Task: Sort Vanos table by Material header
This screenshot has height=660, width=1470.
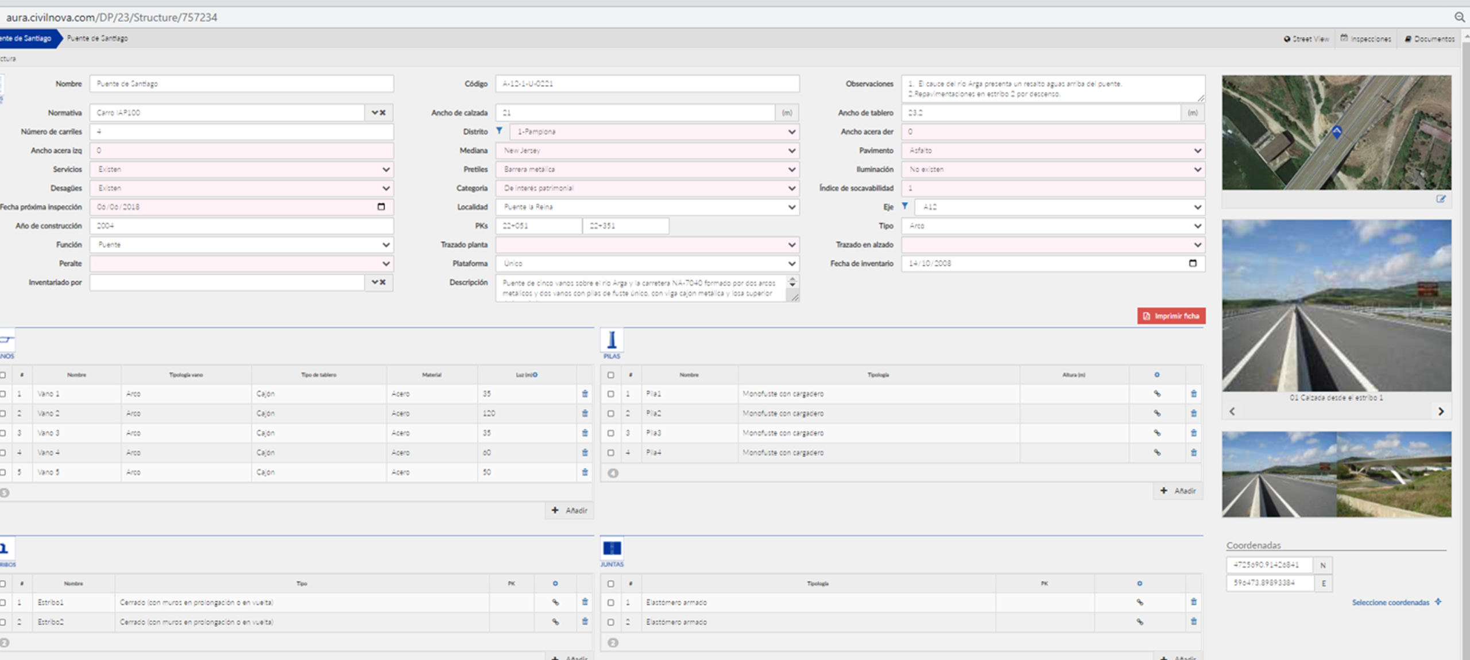Action: pyautogui.click(x=431, y=375)
